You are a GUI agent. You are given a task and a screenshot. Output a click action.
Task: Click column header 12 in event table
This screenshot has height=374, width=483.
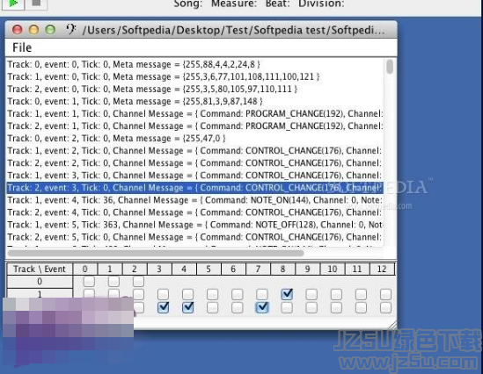[382, 269]
